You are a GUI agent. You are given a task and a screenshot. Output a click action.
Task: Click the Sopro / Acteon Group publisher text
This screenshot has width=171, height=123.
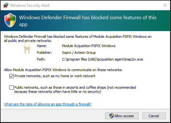coord(79,53)
